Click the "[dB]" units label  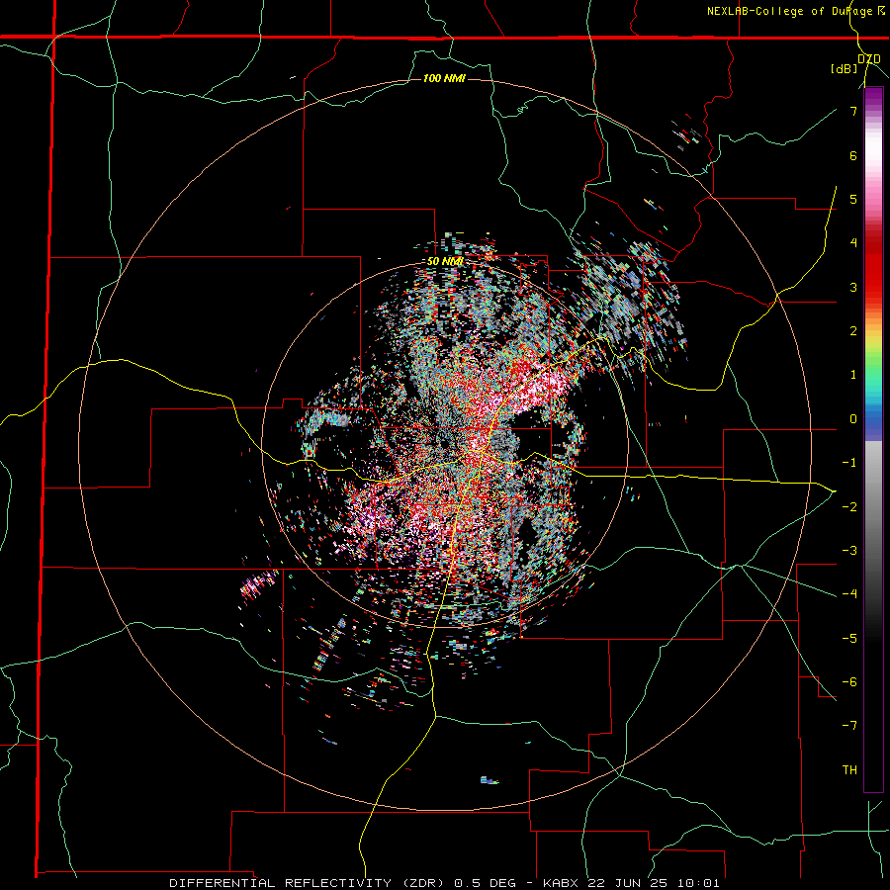(x=845, y=69)
